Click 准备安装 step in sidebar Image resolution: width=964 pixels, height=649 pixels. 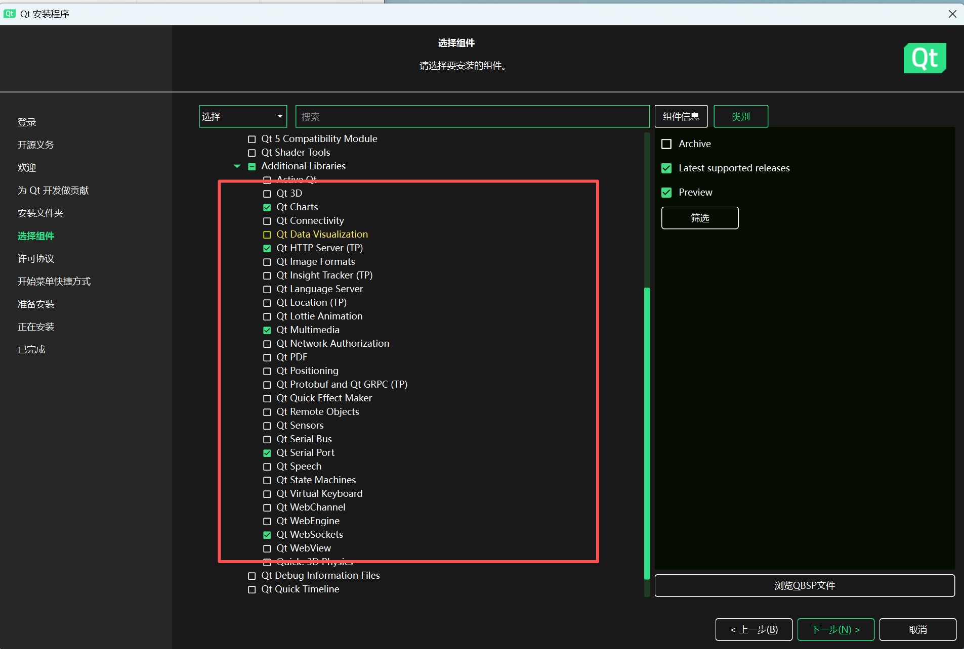click(x=35, y=304)
